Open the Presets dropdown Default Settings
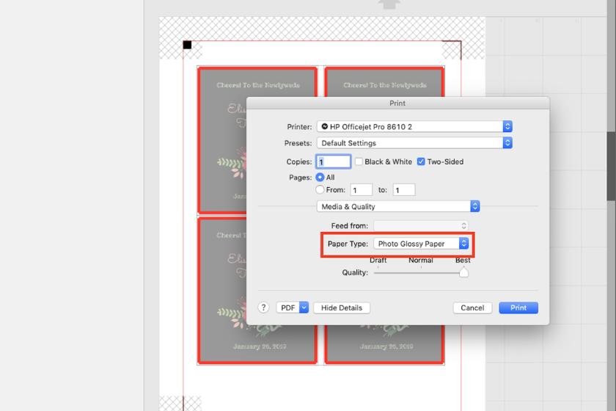This screenshot has width=616, height=411. [414, 143]
